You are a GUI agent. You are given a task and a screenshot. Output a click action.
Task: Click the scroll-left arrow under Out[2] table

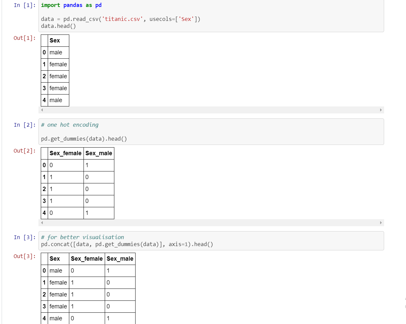point(42,223)
